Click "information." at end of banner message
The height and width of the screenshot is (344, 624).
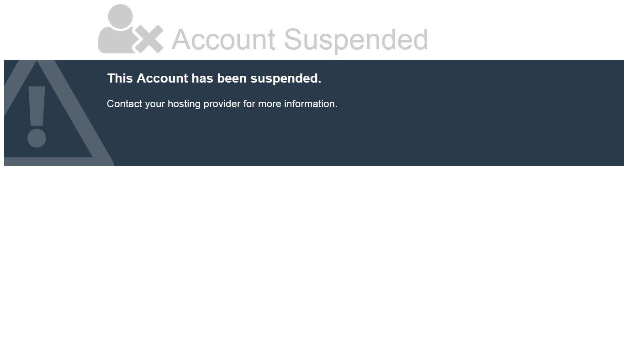pos(311,104)
